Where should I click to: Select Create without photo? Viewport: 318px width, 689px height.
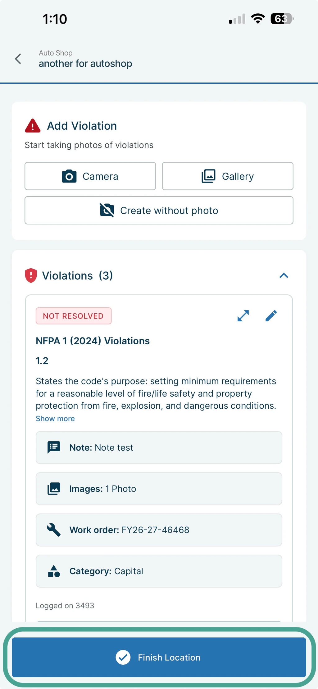pos(159,210)
